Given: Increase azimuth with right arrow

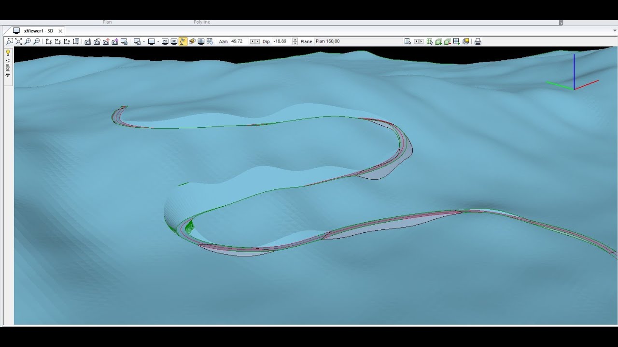Looking at the screenshot, I should pos(257,41).
